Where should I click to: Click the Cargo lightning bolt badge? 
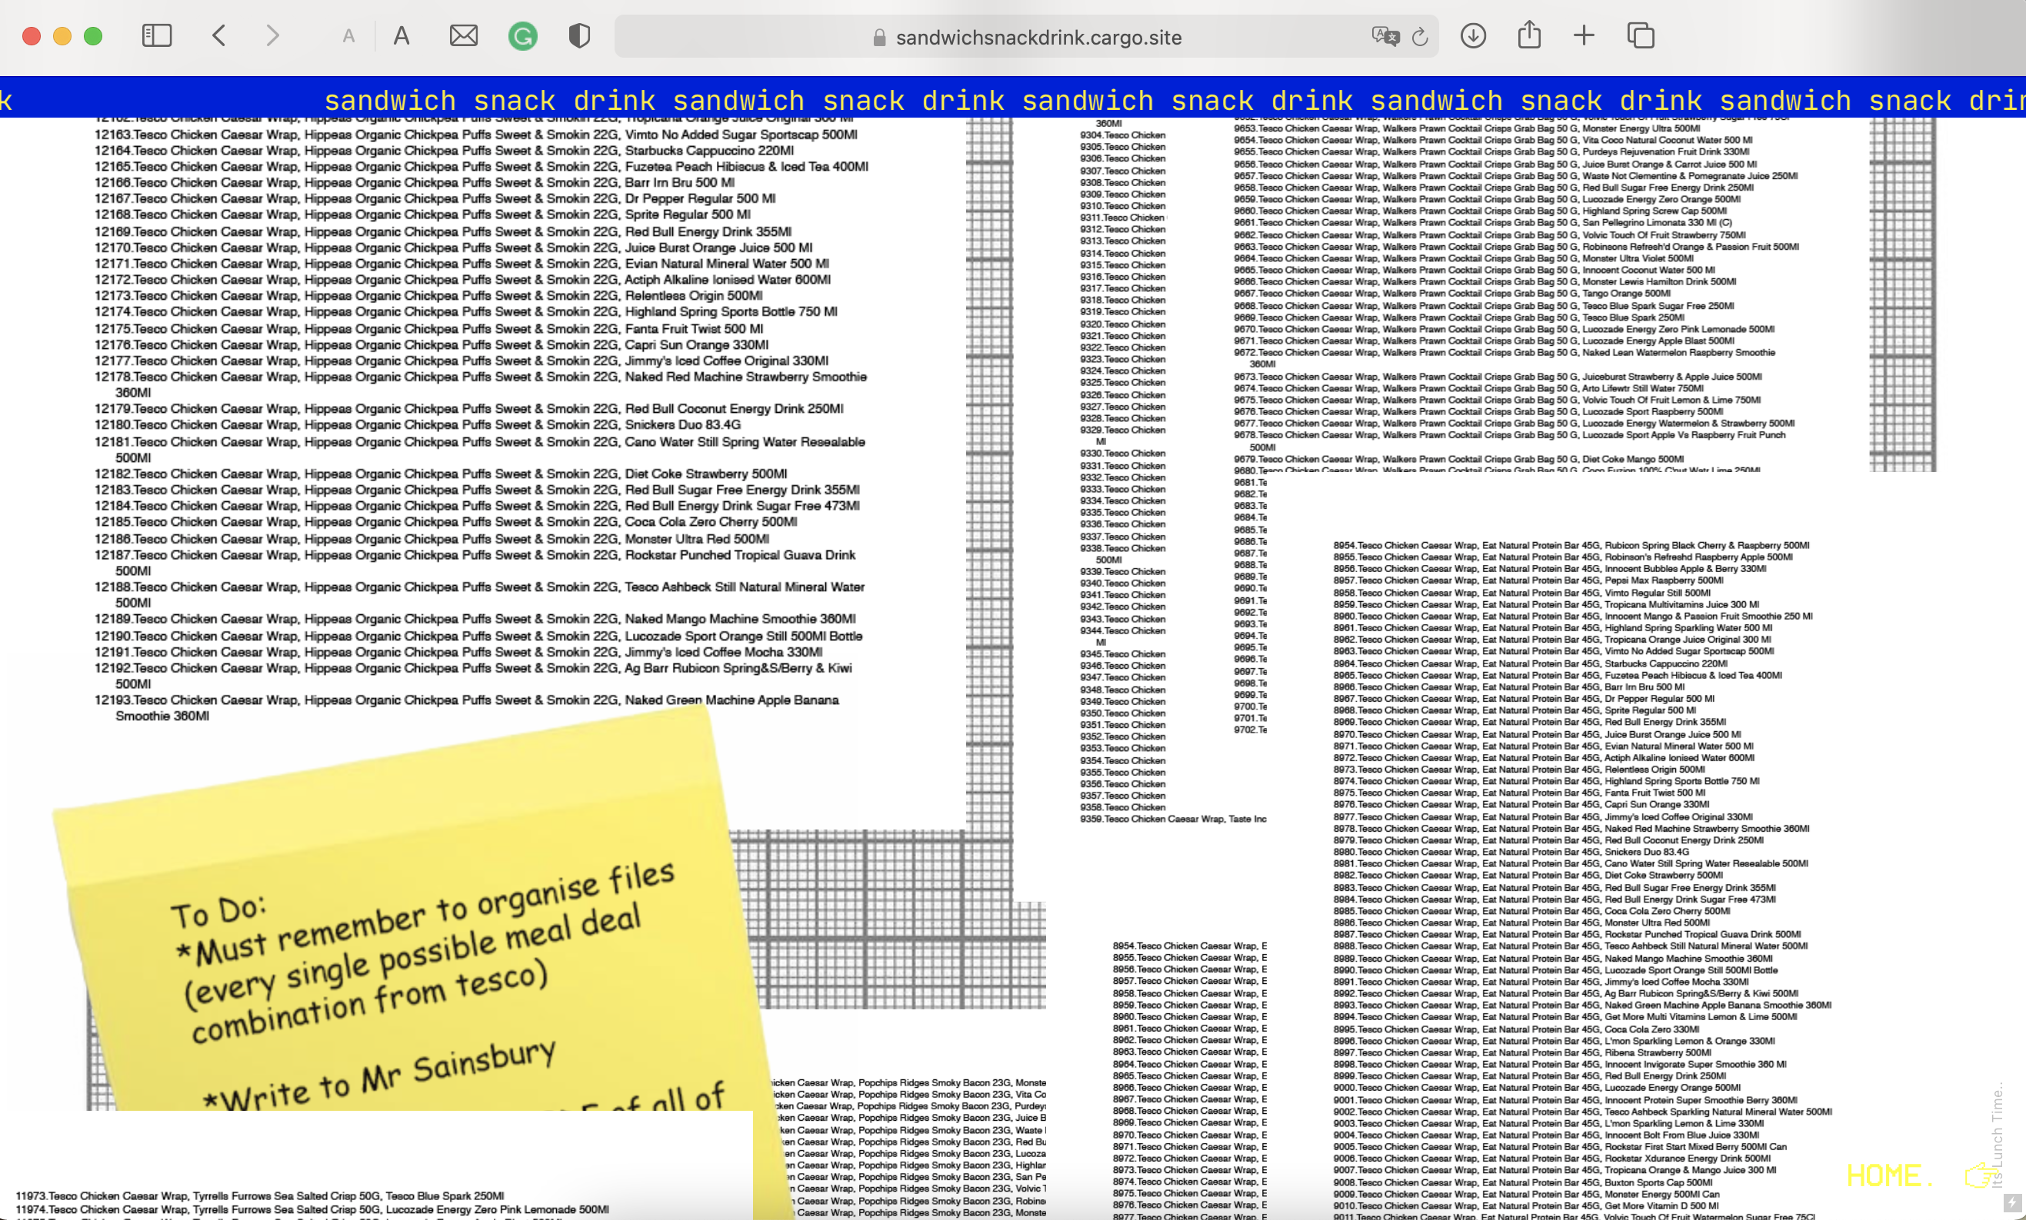pyautogui.click(x=2012, y=1204)
